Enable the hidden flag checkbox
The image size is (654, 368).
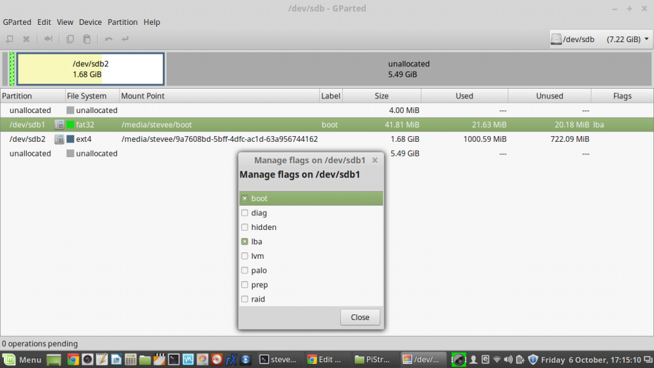click(x=245, y=227)
